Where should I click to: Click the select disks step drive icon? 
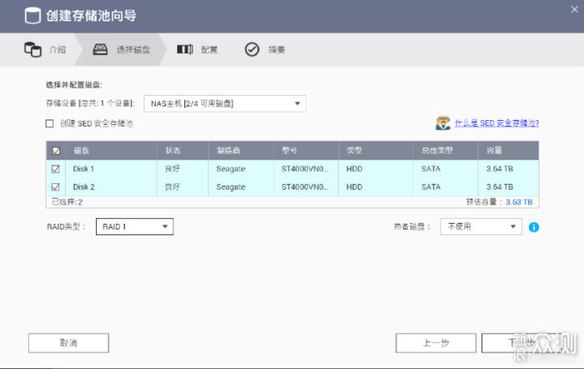coord(100,49)
